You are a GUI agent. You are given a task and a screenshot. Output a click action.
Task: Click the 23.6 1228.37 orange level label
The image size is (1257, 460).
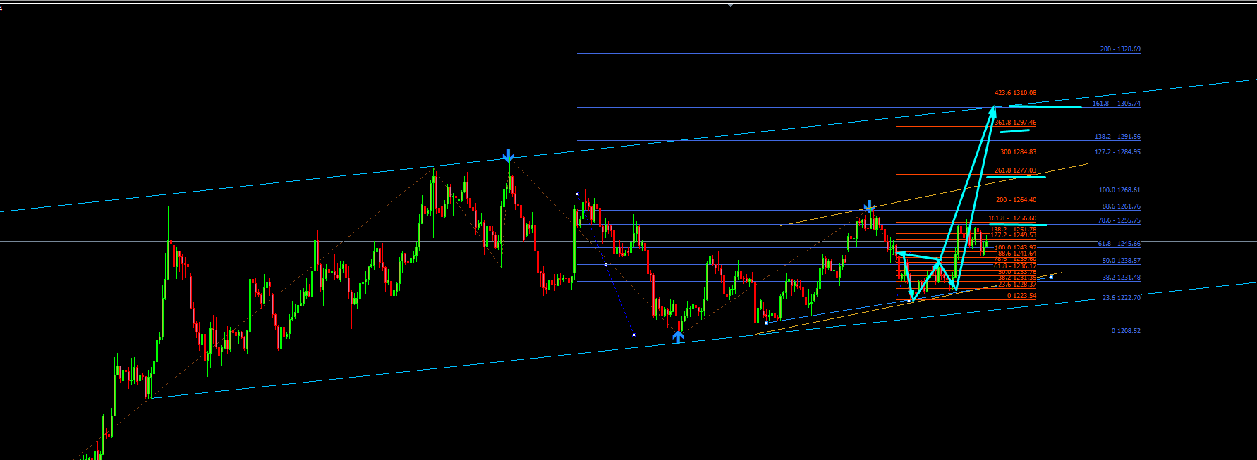[x=1017, y=285]
